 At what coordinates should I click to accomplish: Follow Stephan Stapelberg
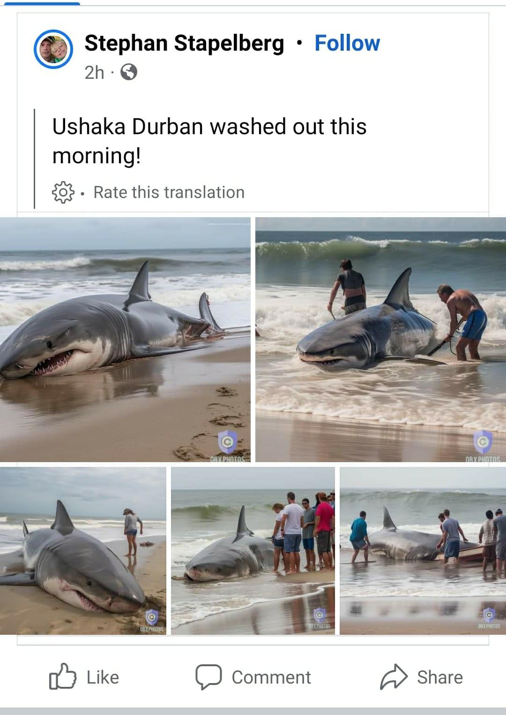[x=347, y=43]
